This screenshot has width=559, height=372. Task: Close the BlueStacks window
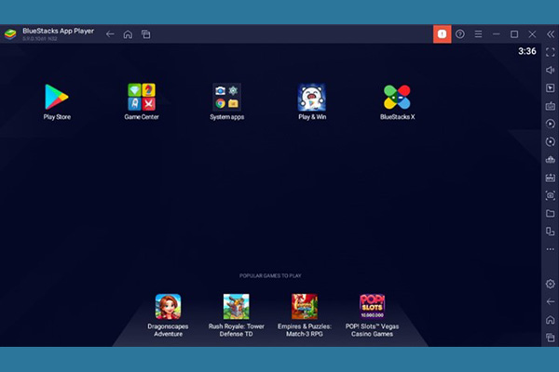(x=532, y=34)
